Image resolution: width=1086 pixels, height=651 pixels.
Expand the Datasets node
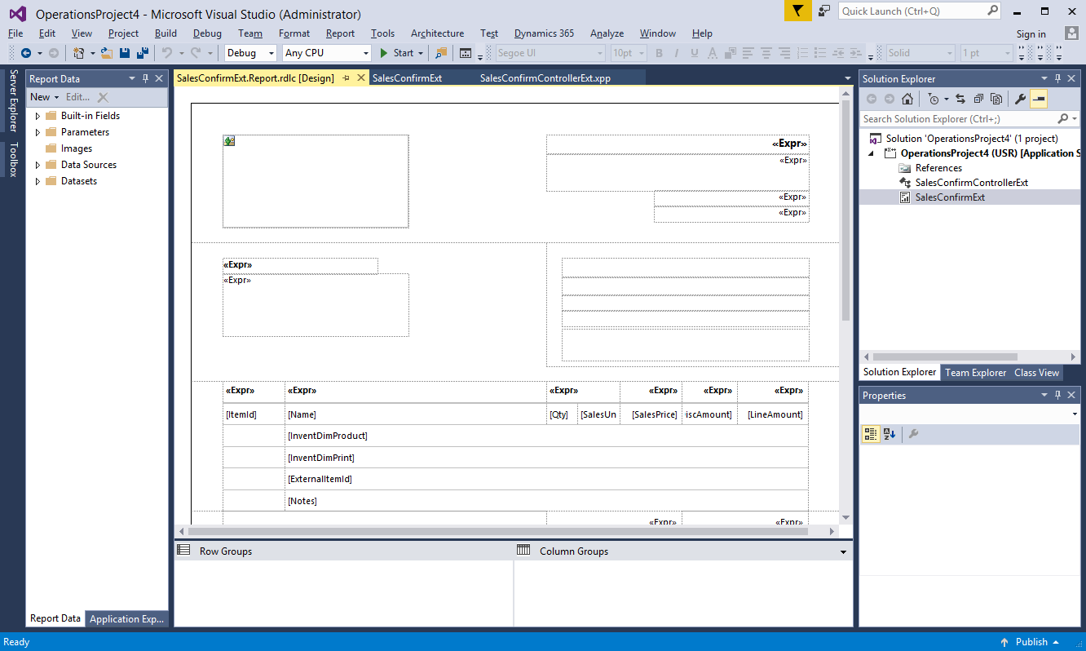[x=38, y=181]
